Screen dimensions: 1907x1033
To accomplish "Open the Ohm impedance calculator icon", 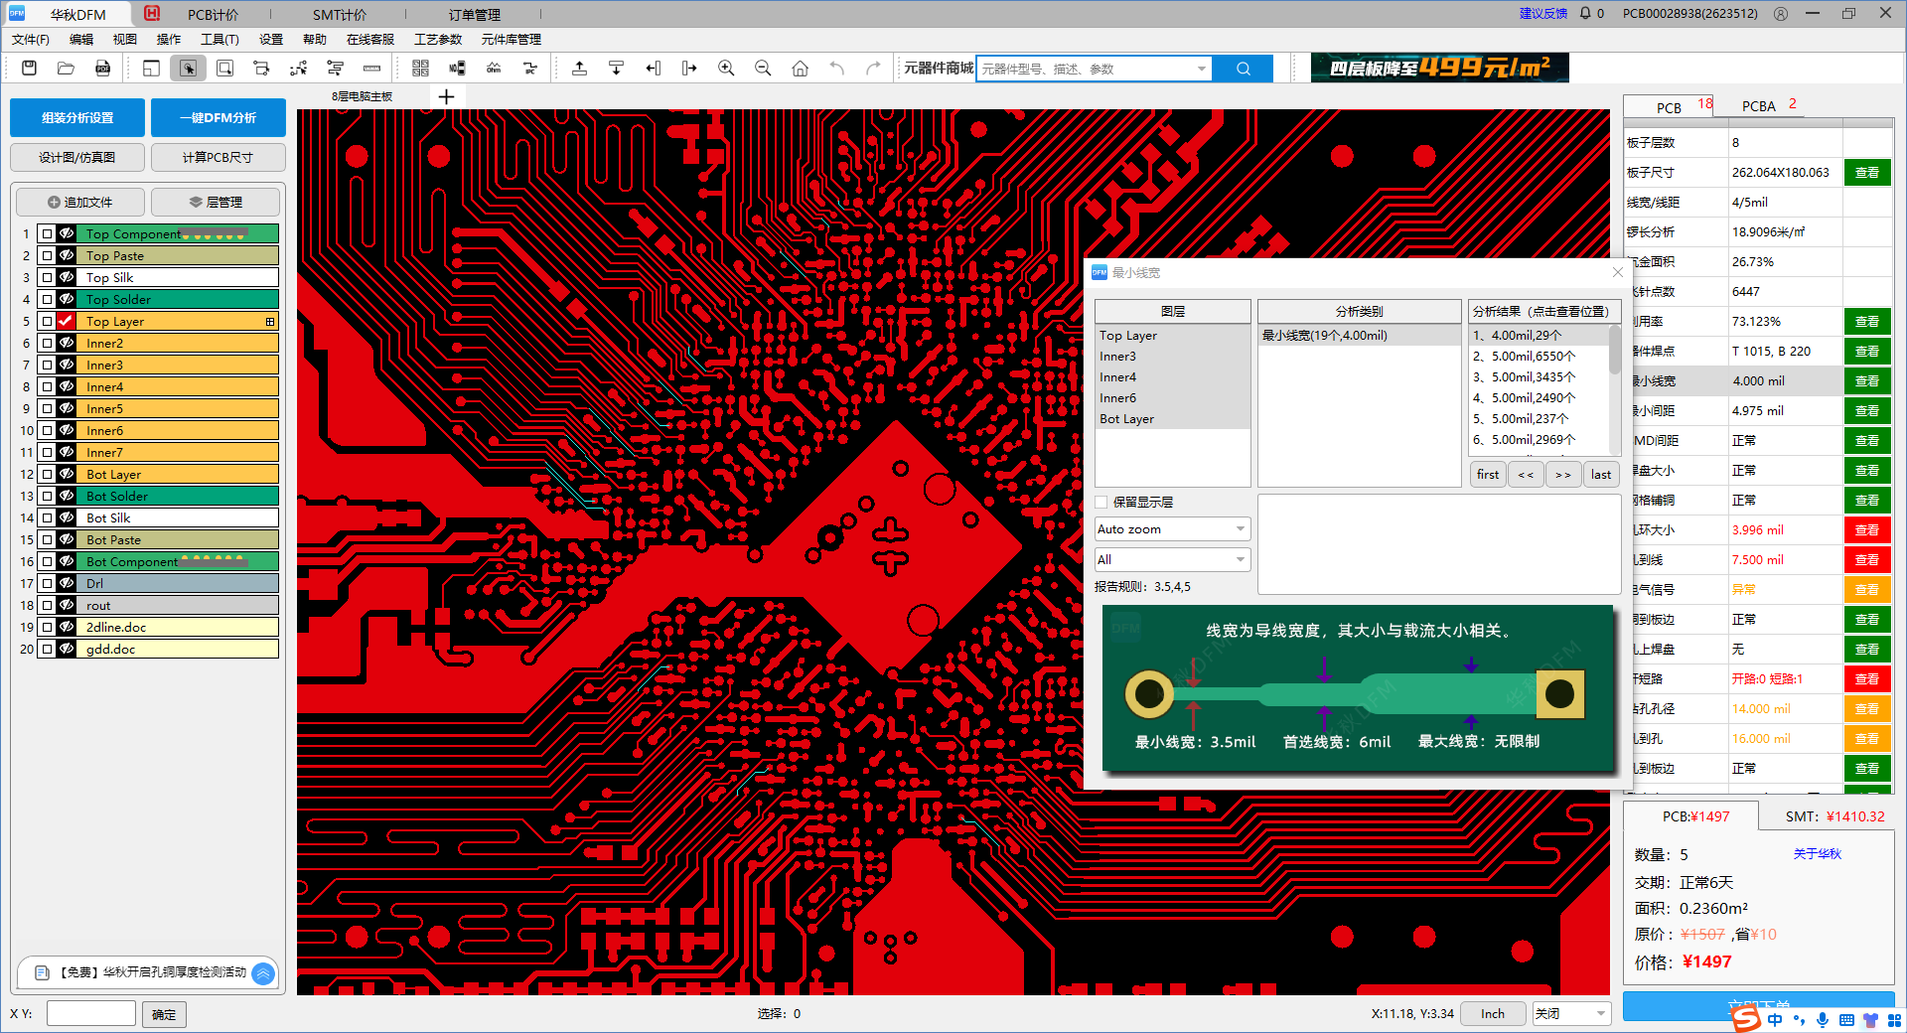I will pos(494,69).
